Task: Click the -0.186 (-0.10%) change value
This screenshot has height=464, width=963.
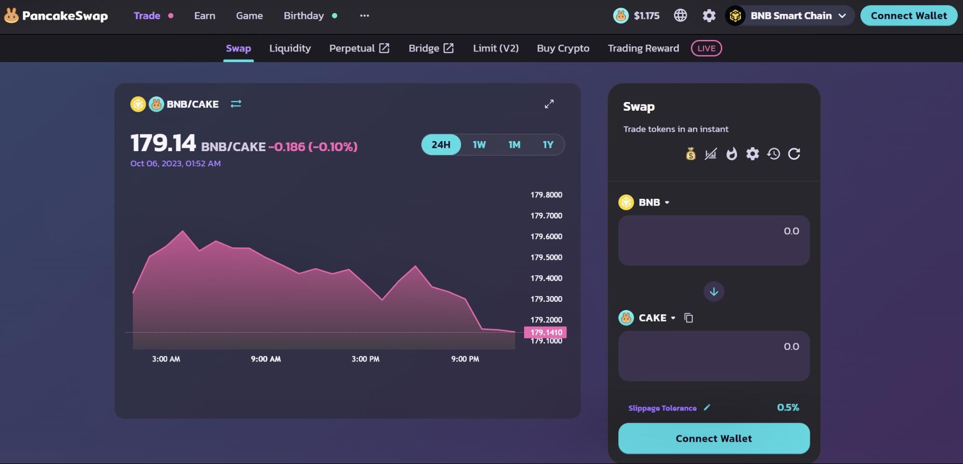Action: [313, 146]
